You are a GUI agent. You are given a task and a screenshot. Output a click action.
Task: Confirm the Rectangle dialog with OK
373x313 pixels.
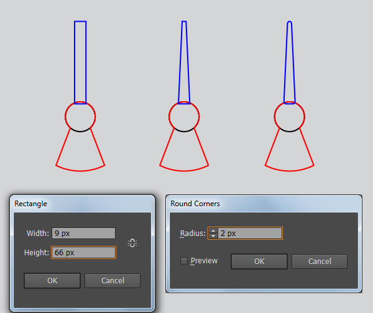tap(52, 281)
